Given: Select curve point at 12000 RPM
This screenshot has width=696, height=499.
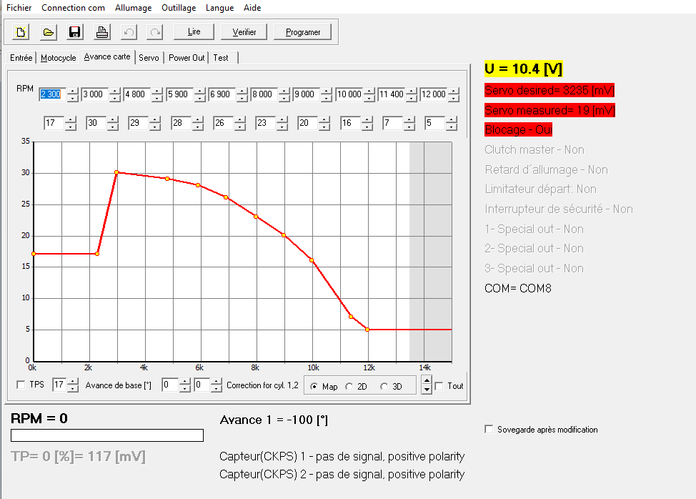Looking at the screenshot, I should pyautogui.click(x=367, y=330).
